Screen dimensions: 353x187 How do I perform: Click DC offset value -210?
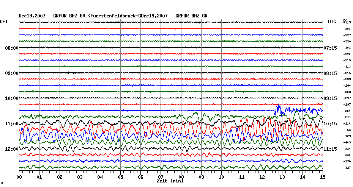[x=347, y=123]
